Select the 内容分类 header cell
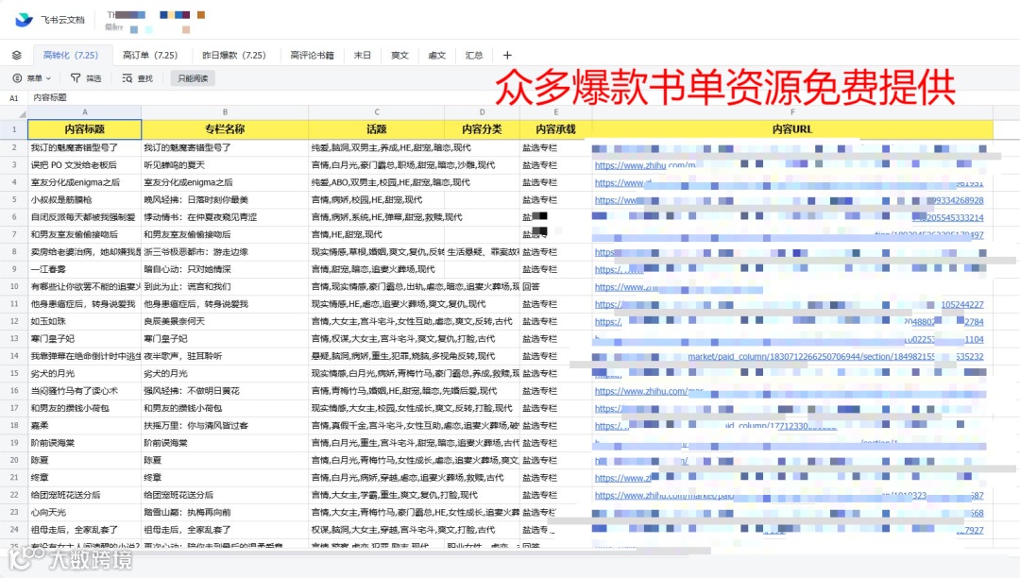 pyautogui.click(x=482, y=129)
